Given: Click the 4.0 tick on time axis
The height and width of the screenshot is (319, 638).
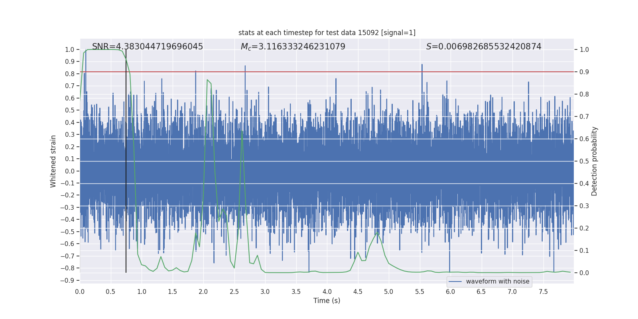Looking at the screenshot, I should tap(327, 292).
